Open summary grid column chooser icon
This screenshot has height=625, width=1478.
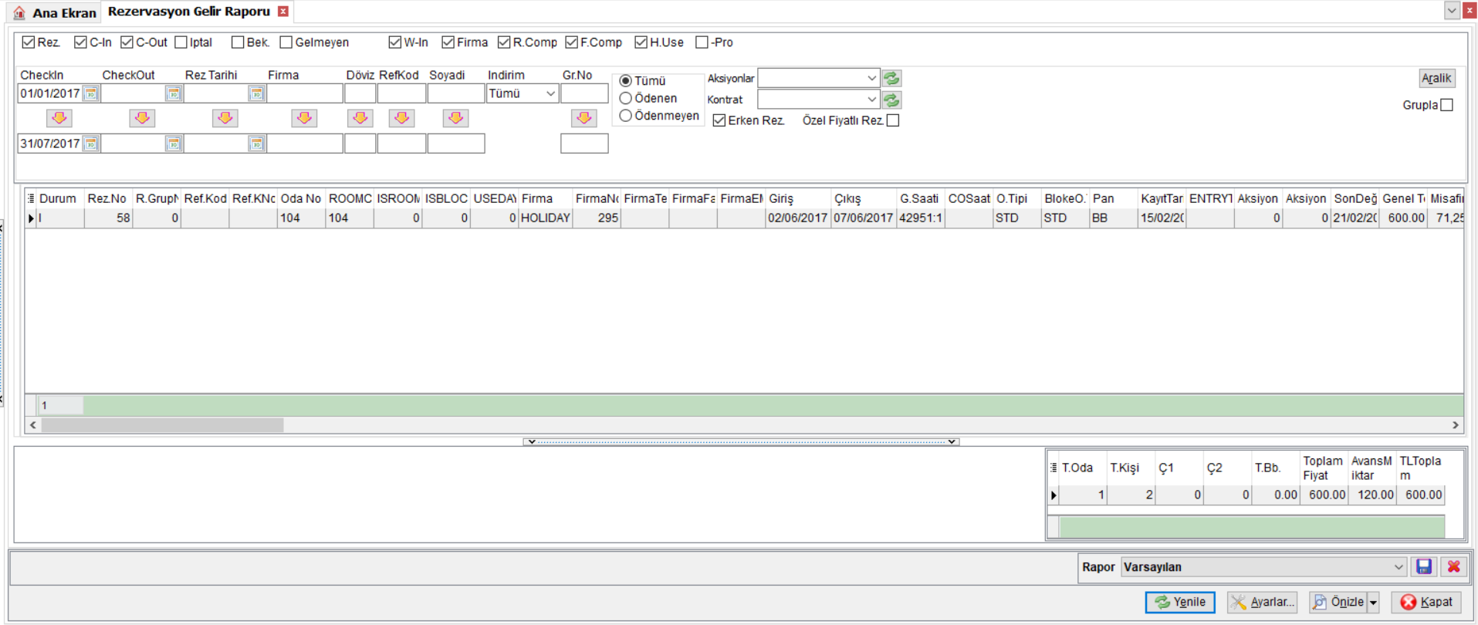pos(1054,468)
